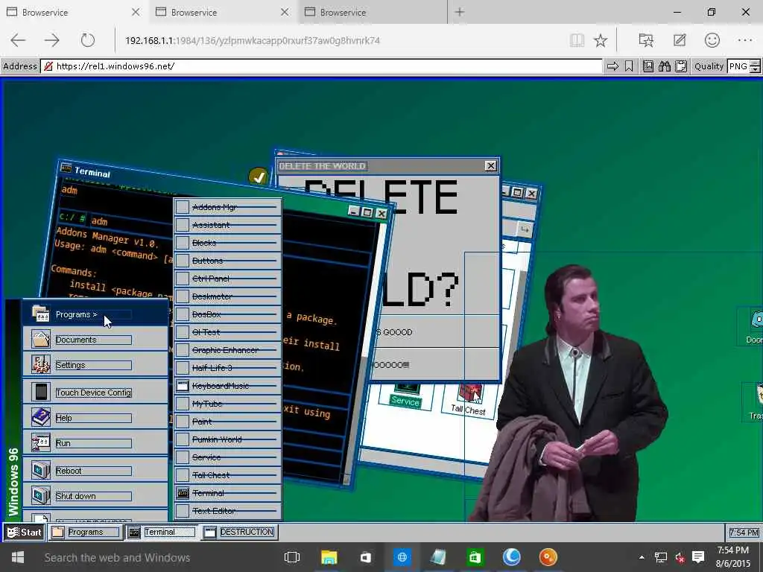Screen dimensions: 763x572
Task: Click the Touch Device tablet icon
Action: (x=40, y=392)
